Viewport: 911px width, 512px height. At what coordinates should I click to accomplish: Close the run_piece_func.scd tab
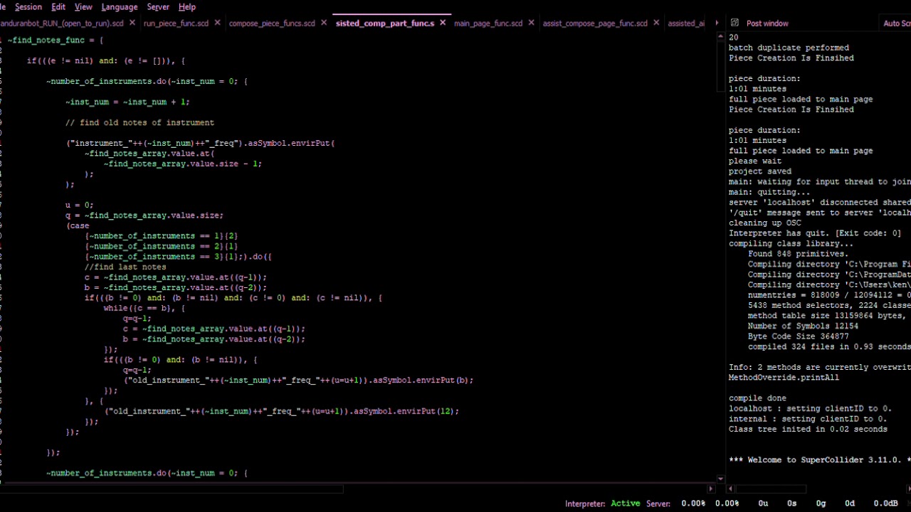(217, 23)
